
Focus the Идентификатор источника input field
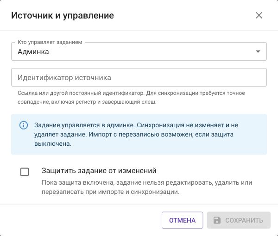tap(139, 77)
